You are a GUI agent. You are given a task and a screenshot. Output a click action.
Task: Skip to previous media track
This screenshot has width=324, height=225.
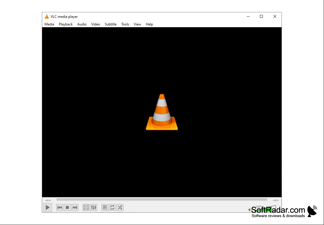click(x=60, y=207)
